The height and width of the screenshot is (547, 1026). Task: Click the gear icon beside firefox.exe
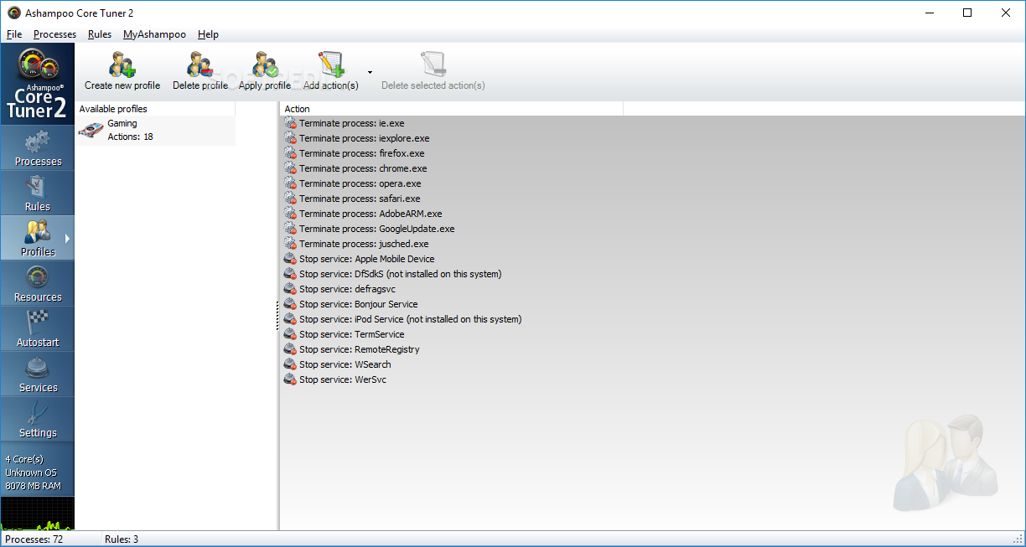pos(290,153)
